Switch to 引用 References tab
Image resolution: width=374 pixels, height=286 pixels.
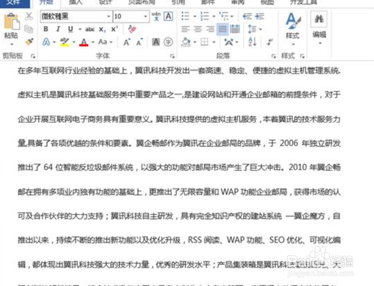[x=178, y=3]
